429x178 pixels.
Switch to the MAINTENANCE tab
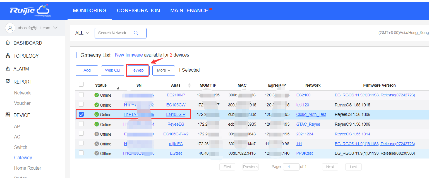pos(189,11)
